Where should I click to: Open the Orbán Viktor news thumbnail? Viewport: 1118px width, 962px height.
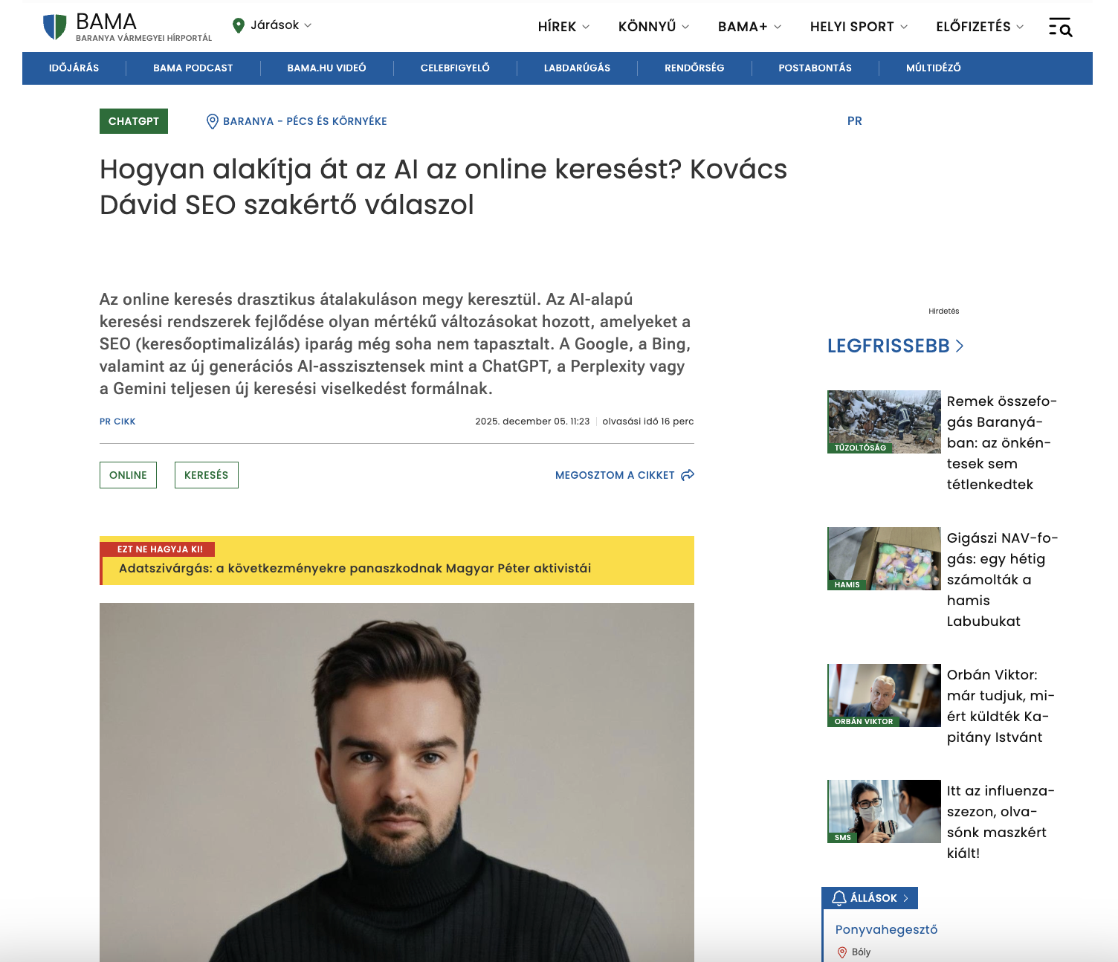884,695
